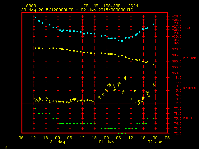Select the -32.0 temperature tick label
The height and width of the screenshot is (149, 199).
click(x=177, y=43)
